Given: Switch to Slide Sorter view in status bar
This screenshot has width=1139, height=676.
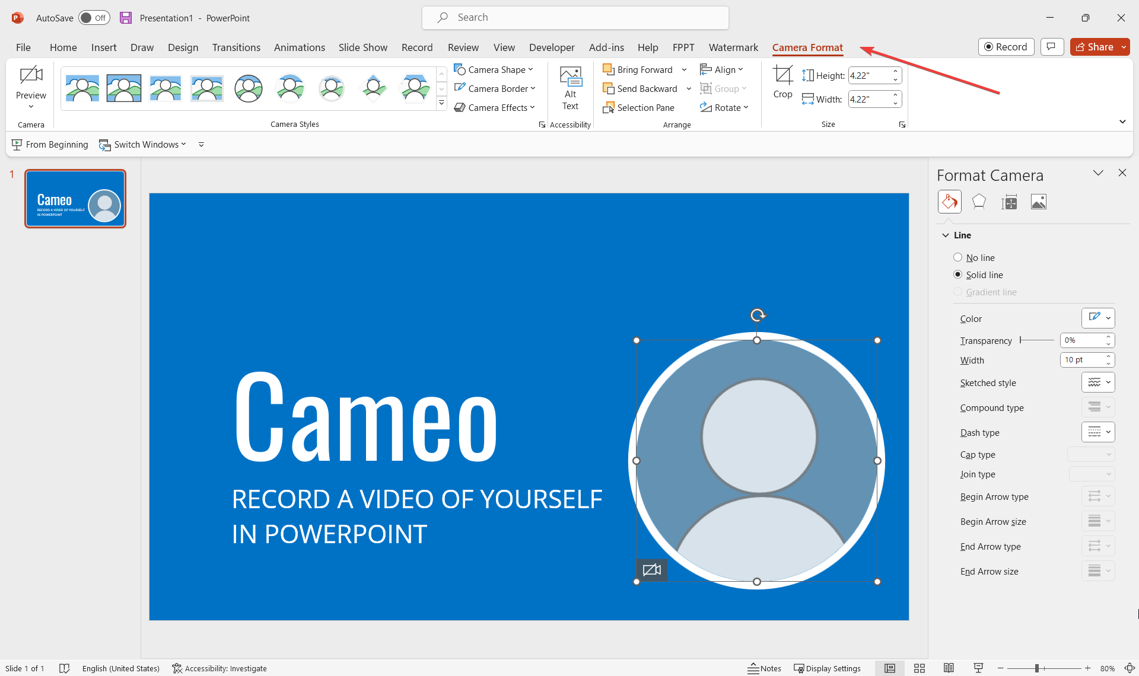Looking at the screenshot, I should [x=919, y=668].
